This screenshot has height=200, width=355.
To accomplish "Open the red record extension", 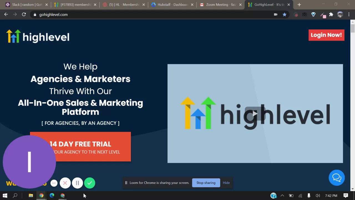I will [296, 14].
